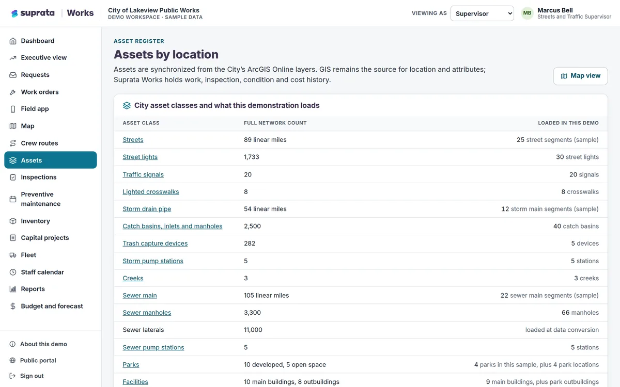Open the Map item in sidebar
620x387 pixels.
point(51,126)
